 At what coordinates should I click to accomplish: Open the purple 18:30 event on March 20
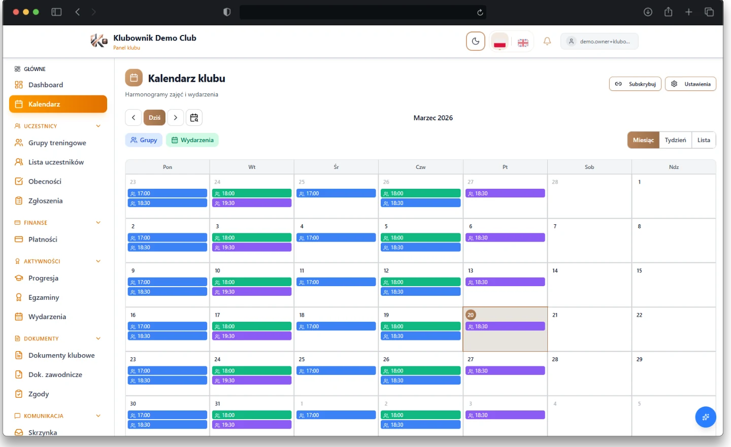505,327
